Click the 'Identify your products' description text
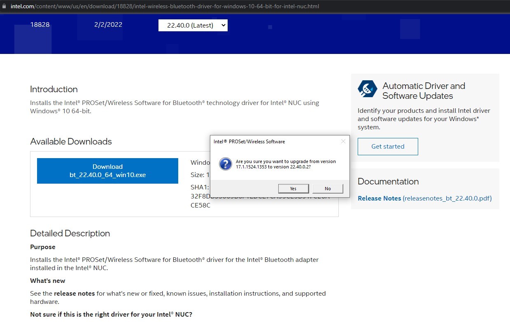Screen dimensions: 510x322 pyautogui.click(x=424, y=119)
